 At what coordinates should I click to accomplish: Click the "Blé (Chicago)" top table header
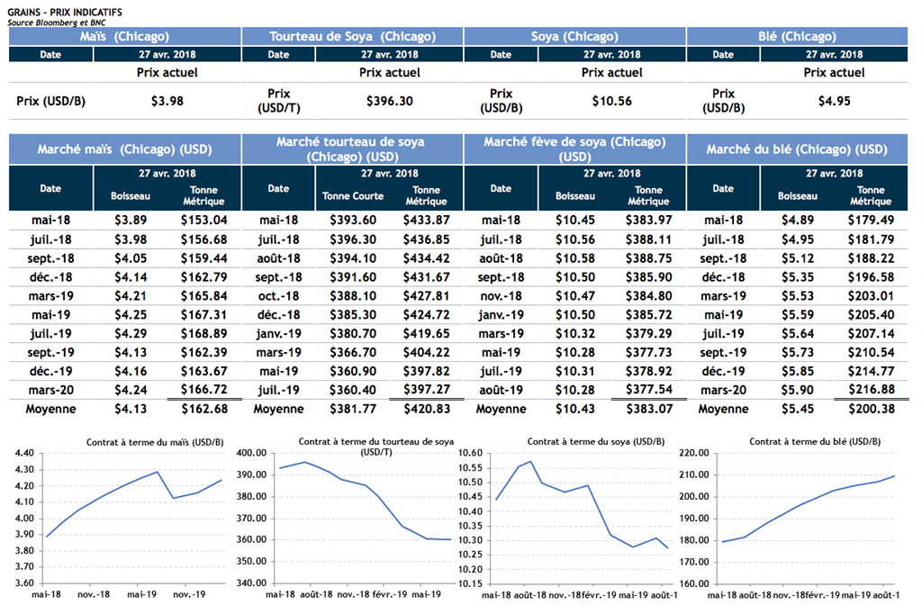point(797,36)
